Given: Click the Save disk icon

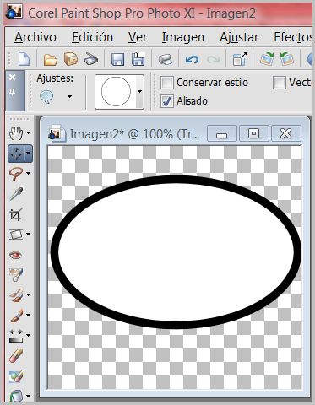Looking at the screenshot, I should (117, 59).
